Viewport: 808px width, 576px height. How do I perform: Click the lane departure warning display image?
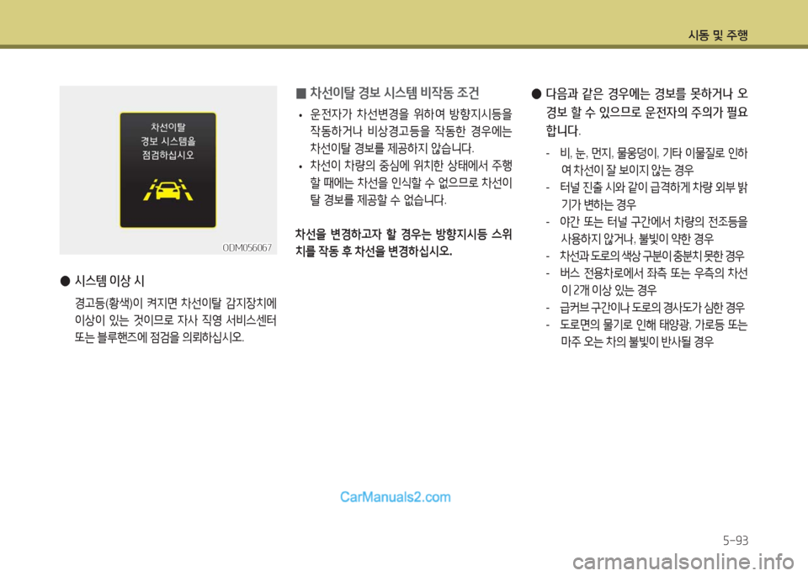[x=168, y=170]
